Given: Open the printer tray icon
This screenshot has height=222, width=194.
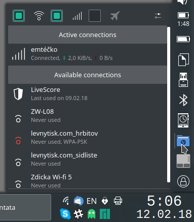Looking at the screenshot, I should coord(118,201).
